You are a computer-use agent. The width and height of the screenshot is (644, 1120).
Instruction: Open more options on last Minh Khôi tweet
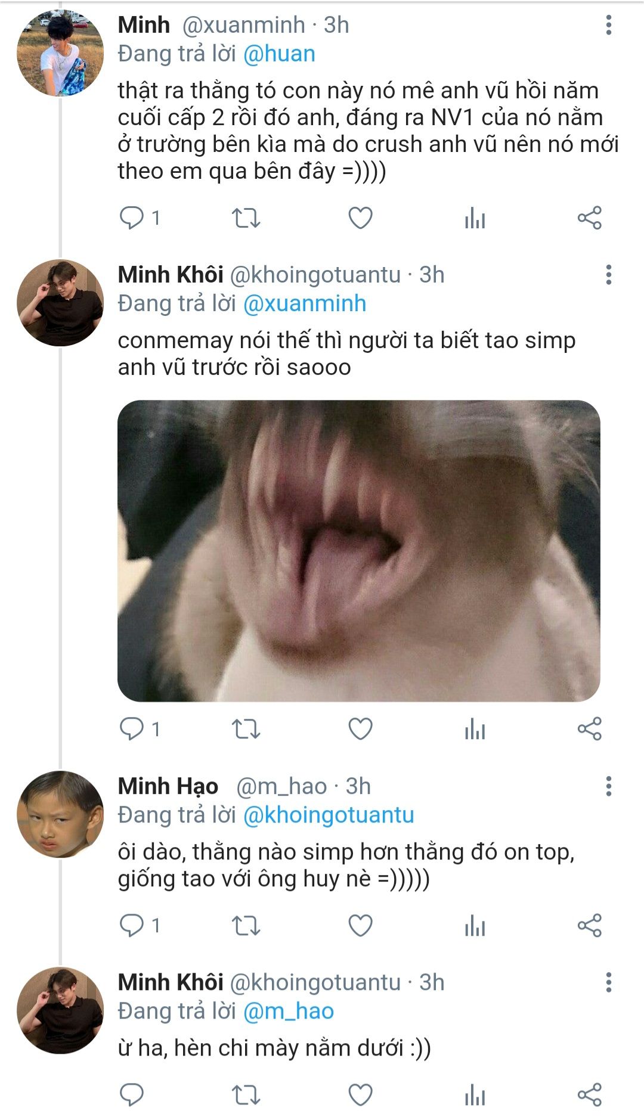608,982
